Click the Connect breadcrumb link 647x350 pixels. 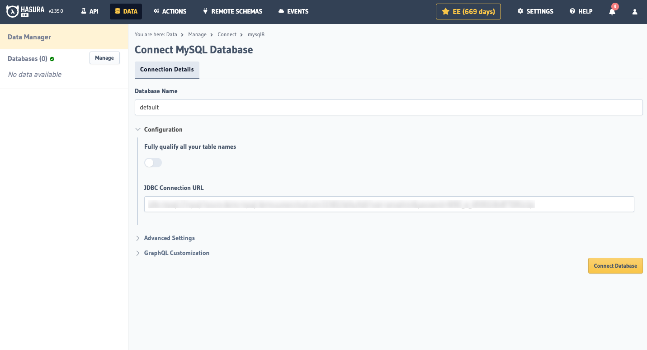pyautogui.click(x=227, y=34)
